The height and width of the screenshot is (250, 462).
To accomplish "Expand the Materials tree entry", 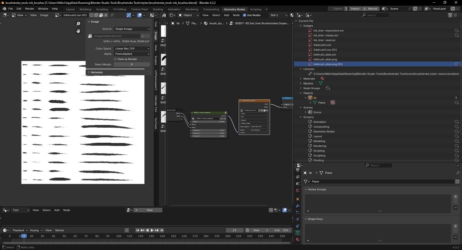I will pos(300,78).
